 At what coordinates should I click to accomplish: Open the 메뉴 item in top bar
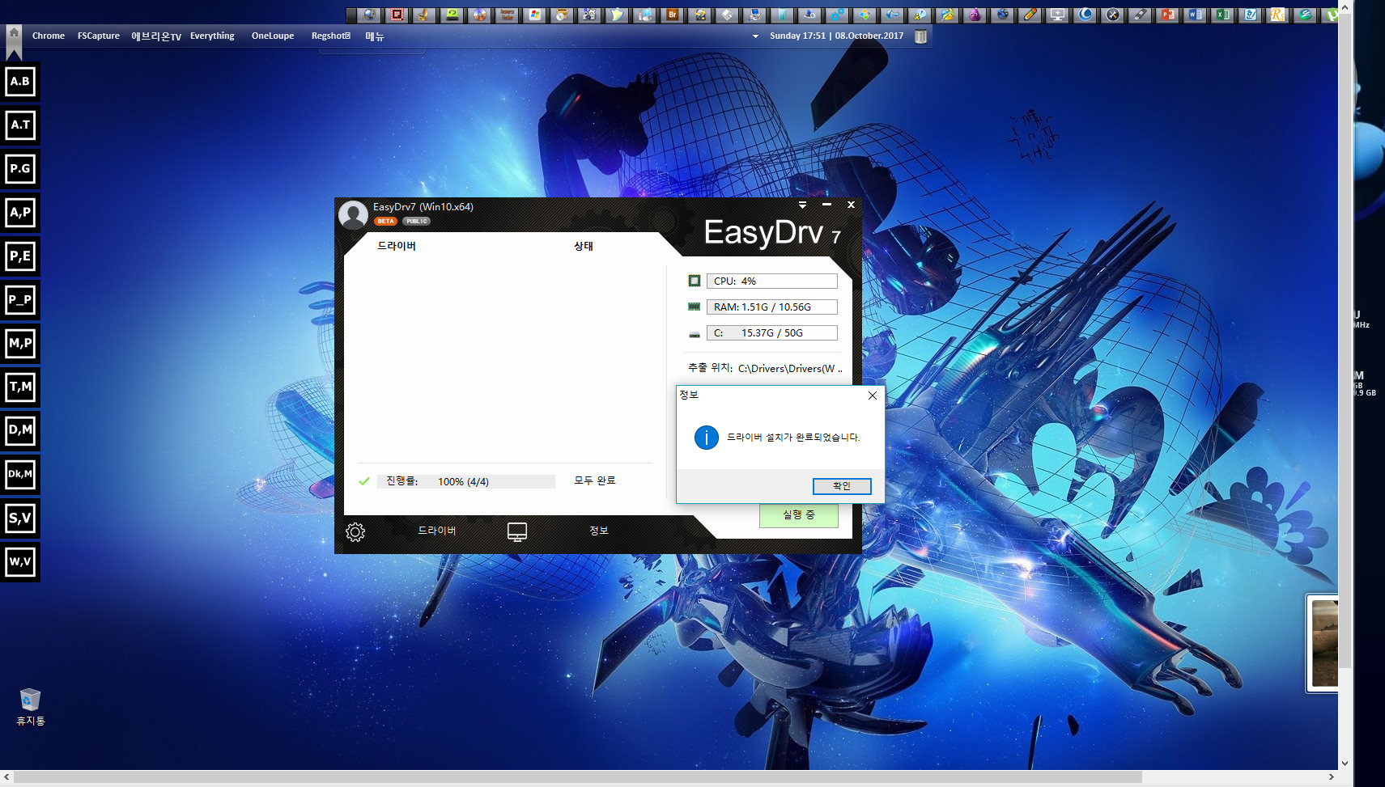(x=375, y=36)
